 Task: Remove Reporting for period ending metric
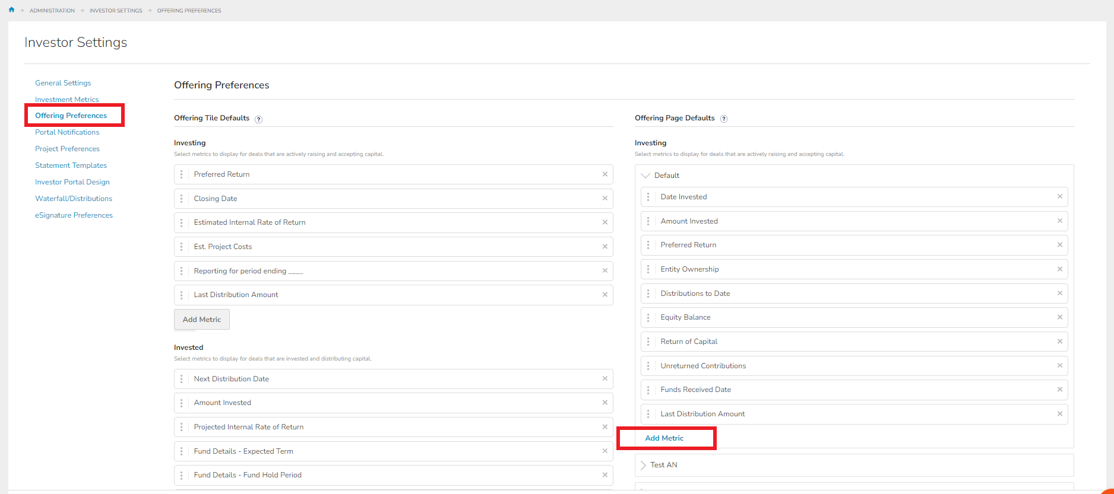point(605,271)
